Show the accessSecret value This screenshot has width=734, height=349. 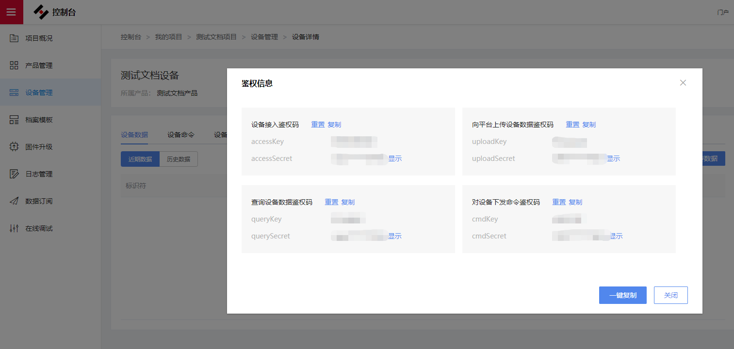point(395,159)
